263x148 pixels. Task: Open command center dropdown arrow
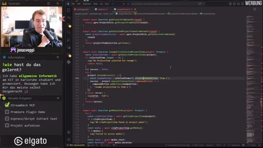tap(203, 4)
